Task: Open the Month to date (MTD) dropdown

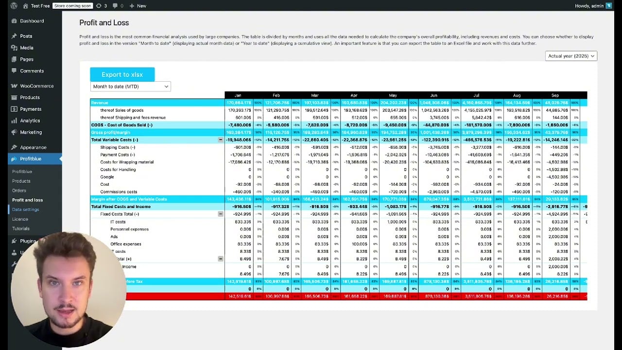Action: point(130,86)
